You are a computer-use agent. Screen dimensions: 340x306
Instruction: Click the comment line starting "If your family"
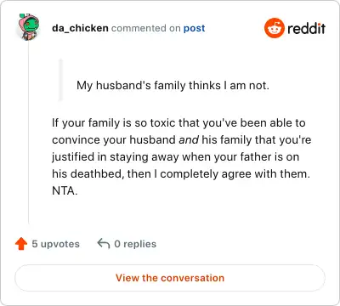[x=178, y=123]
